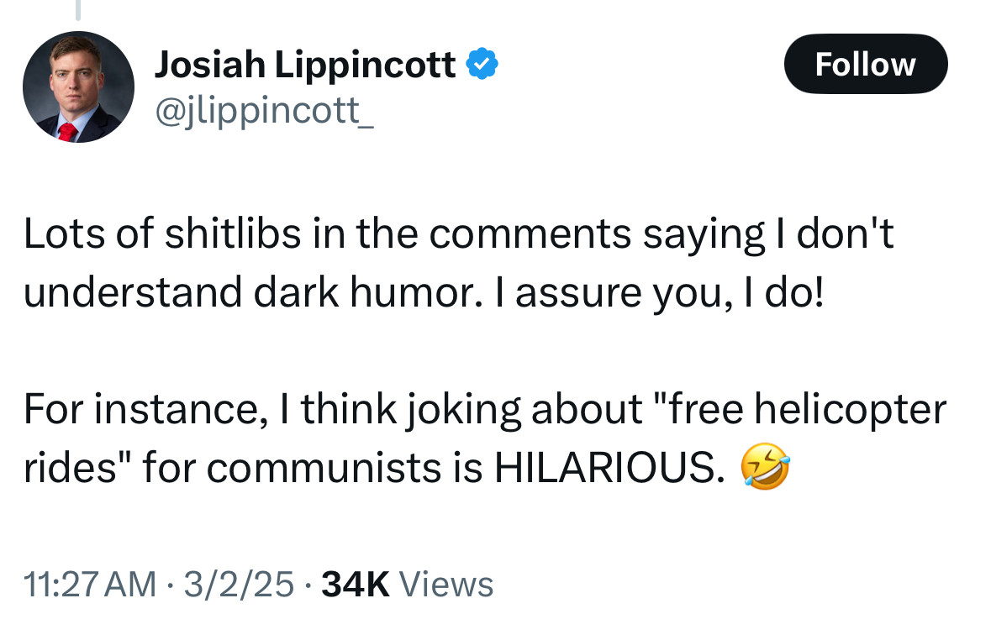This screenshot has height=635, width=991.
Task: Click the Views label
Action: click(446, 584)
